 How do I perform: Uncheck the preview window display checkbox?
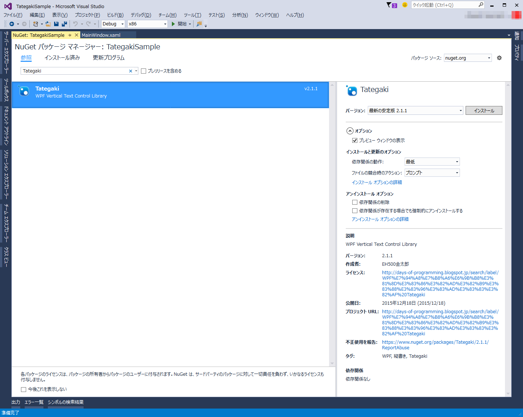355,140
